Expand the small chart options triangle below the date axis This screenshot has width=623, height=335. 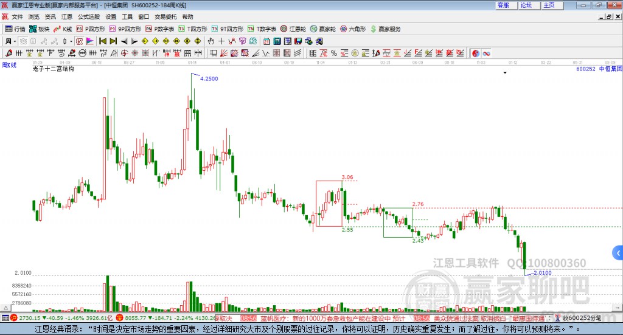505,72
